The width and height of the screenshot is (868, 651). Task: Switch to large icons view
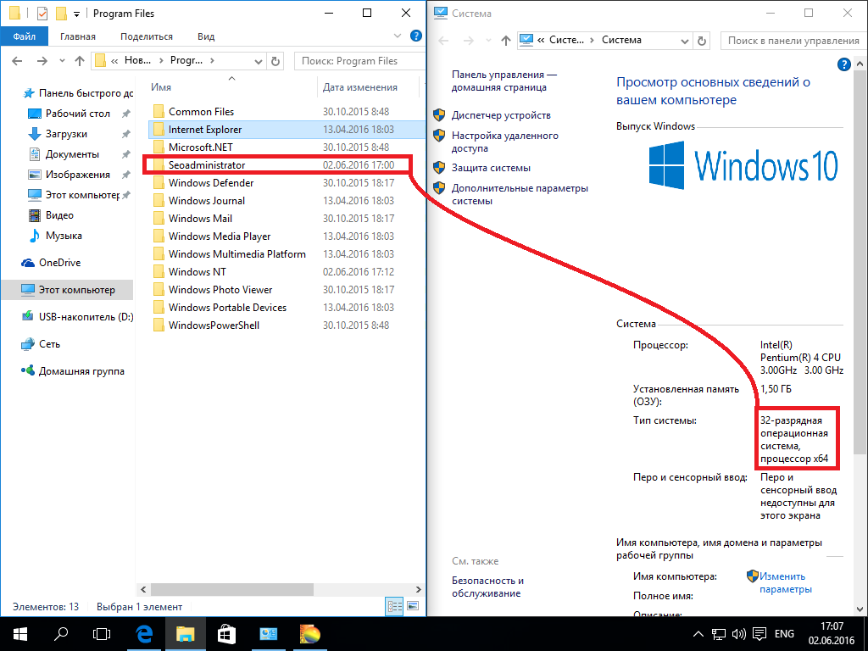(414, 606)
